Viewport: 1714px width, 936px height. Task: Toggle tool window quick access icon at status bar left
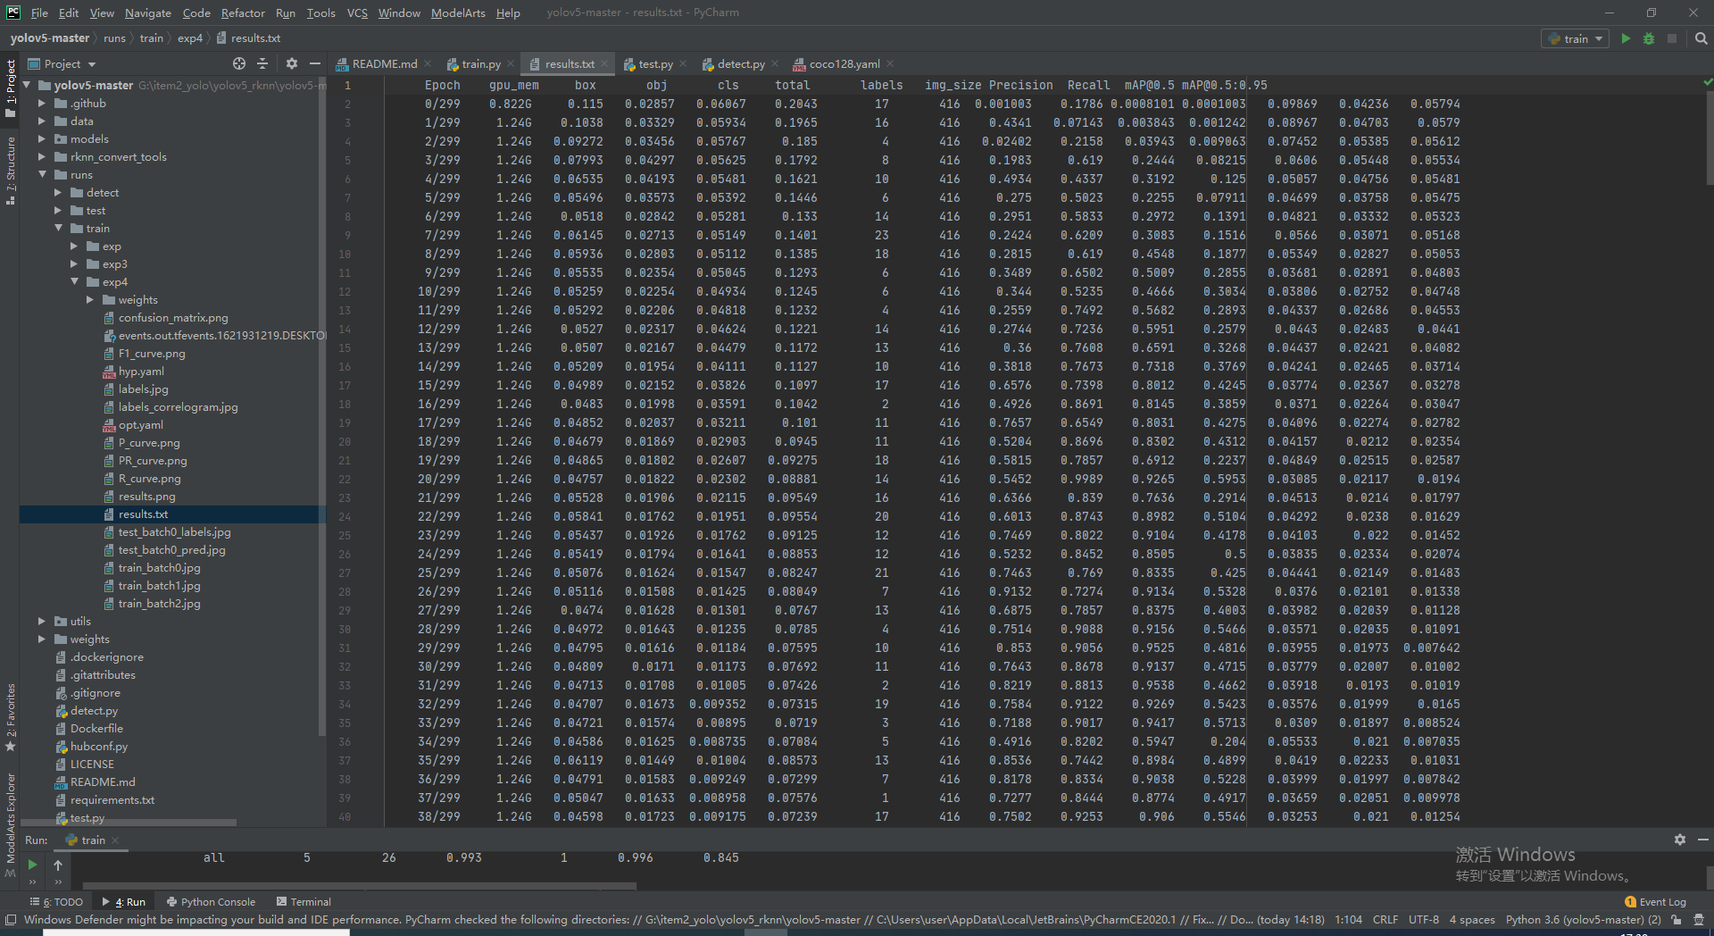(11, 920)
